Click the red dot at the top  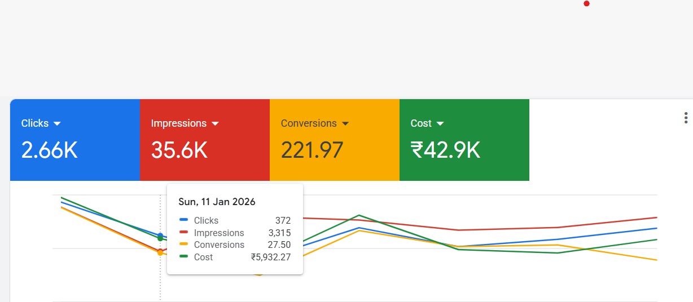(587, 4)
